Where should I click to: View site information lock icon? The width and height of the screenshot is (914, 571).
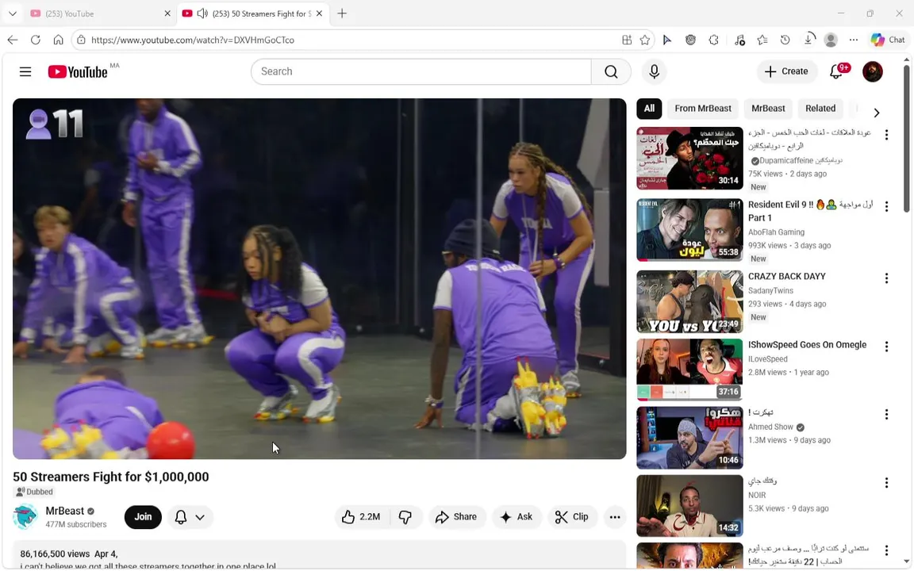[82, 40]
